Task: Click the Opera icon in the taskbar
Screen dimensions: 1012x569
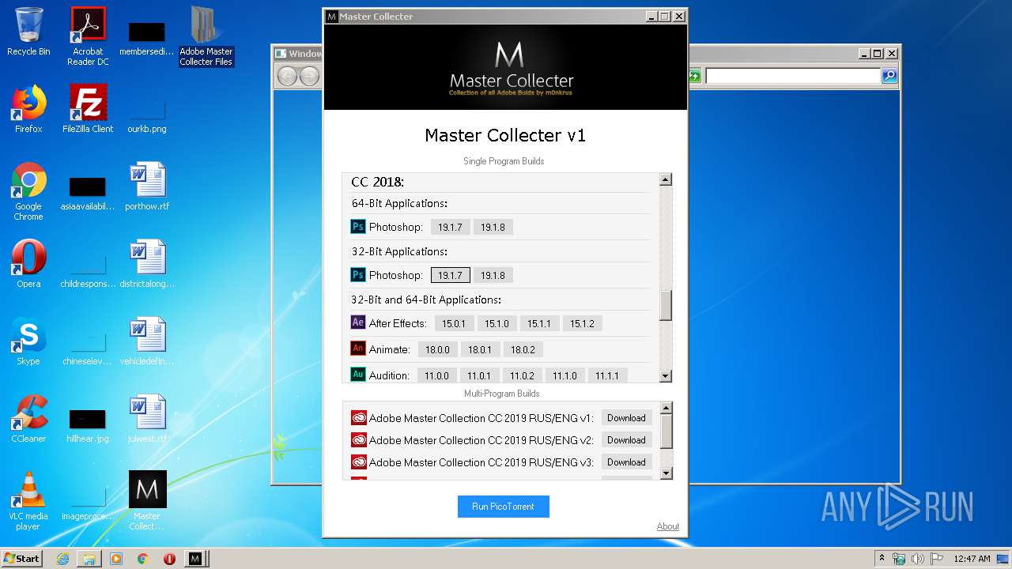Action: point(169,559)
